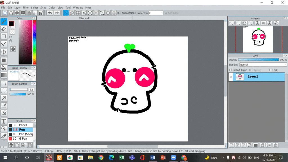Open Google Chrome from taskbar
This screenshot has height=162, width=288.
point(101,157)
